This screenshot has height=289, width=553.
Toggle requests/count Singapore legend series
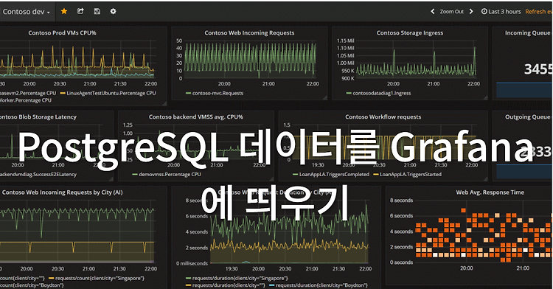(x=97, y=279)
